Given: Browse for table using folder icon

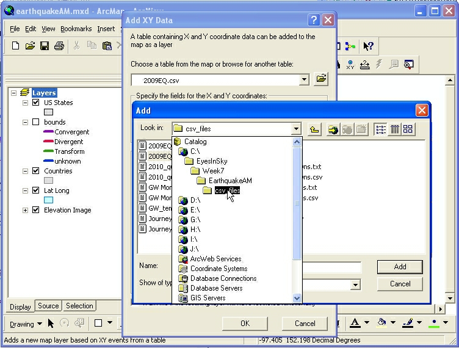Looking at the screenshot, I should [x=320, y=79].
